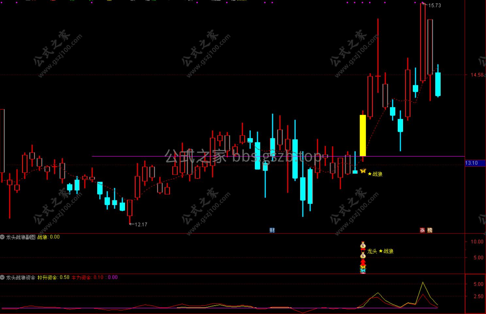Expand the 龙头战狼副图 indicator dropdown
The height and width of the screenshot is (314, 486).
tap(3, 237)
